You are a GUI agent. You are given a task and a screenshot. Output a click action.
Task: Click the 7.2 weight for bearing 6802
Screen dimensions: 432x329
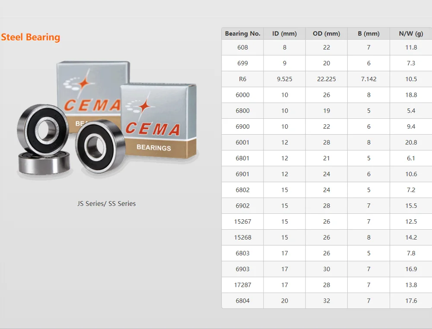coord(411,190)
